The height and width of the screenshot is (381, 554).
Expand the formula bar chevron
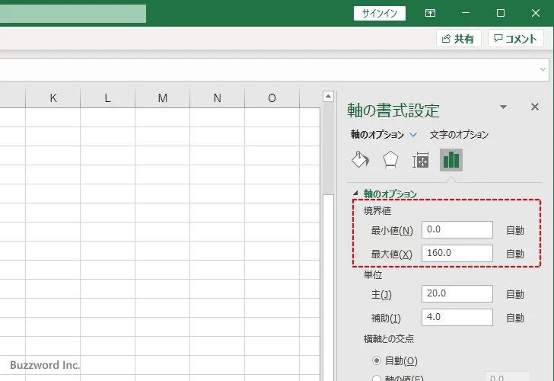click(x=543, y=69)
